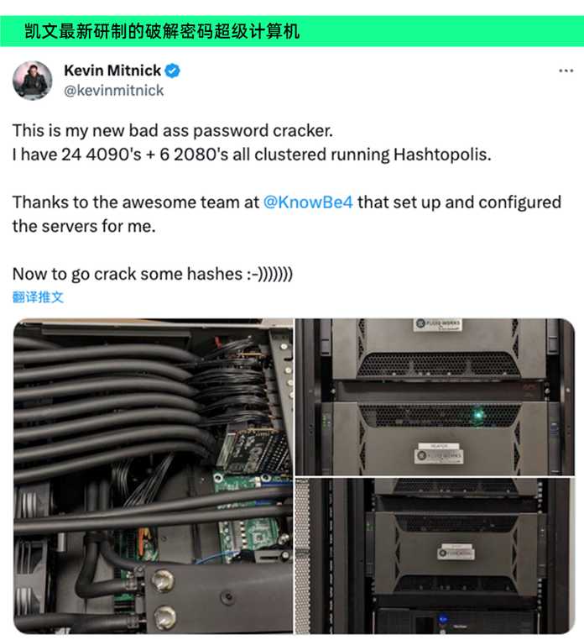Click the blue verified badge
Viewport: 584px width, 640px height.
(173, 71)
